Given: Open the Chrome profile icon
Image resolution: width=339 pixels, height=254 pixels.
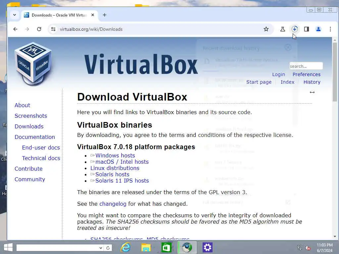Looking at the screenshot, I should (x=318, y=29).
